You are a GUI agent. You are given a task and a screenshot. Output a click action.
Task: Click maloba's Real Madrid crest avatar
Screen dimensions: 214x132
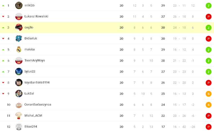point(19,50)
